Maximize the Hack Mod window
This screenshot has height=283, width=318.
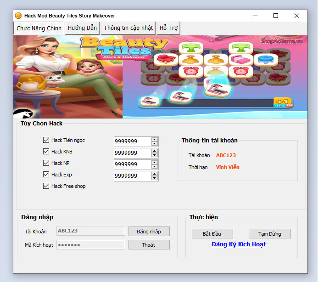276,16
